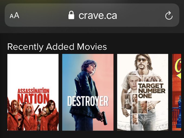
Task: Click the white DESTROYER title text
Action: coord(88,101)
